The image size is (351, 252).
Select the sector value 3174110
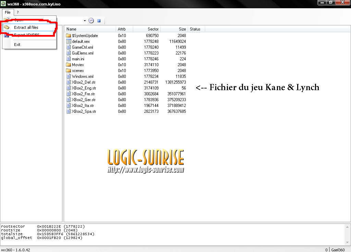[x=151, y=65]
